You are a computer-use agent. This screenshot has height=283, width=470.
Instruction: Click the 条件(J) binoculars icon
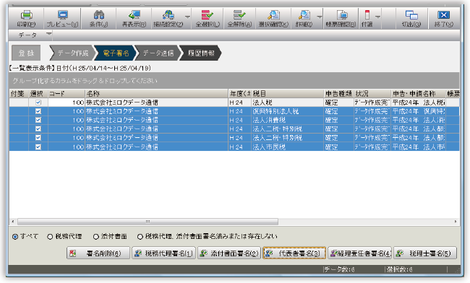click(x=98, y=15)
